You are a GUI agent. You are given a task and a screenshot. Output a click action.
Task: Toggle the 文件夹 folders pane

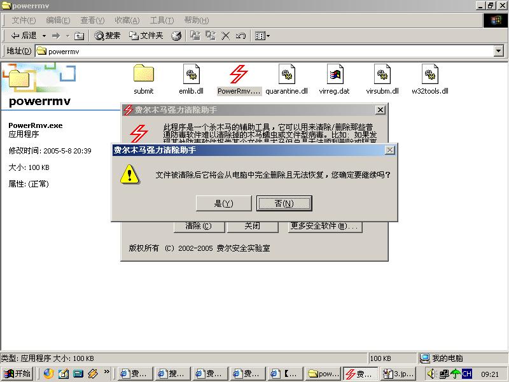[x=146, y=36]
